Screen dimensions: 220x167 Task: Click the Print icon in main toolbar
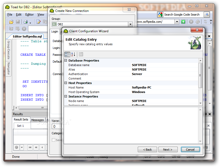pyautogui.click(x=26, y=22)
